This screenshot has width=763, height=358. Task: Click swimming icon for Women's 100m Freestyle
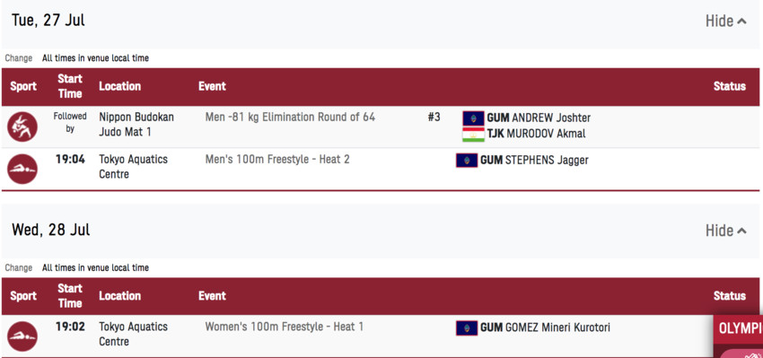point(22,336)
